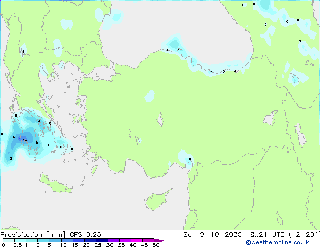This screenshot has width=320, height=247.
Task: Click the '13' precipitation value over Greece
Action: click(x=25, y=140)
